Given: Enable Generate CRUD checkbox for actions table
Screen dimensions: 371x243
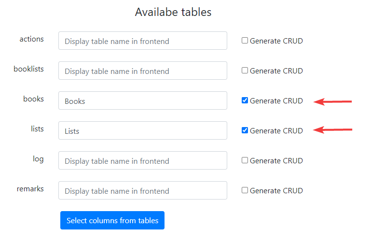Looking at the screenshot, I should click(245, 41).
